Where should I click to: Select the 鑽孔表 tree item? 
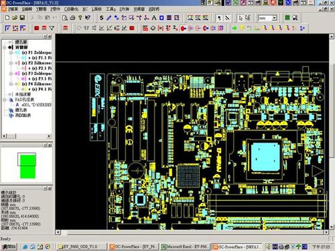pos(21,110)
